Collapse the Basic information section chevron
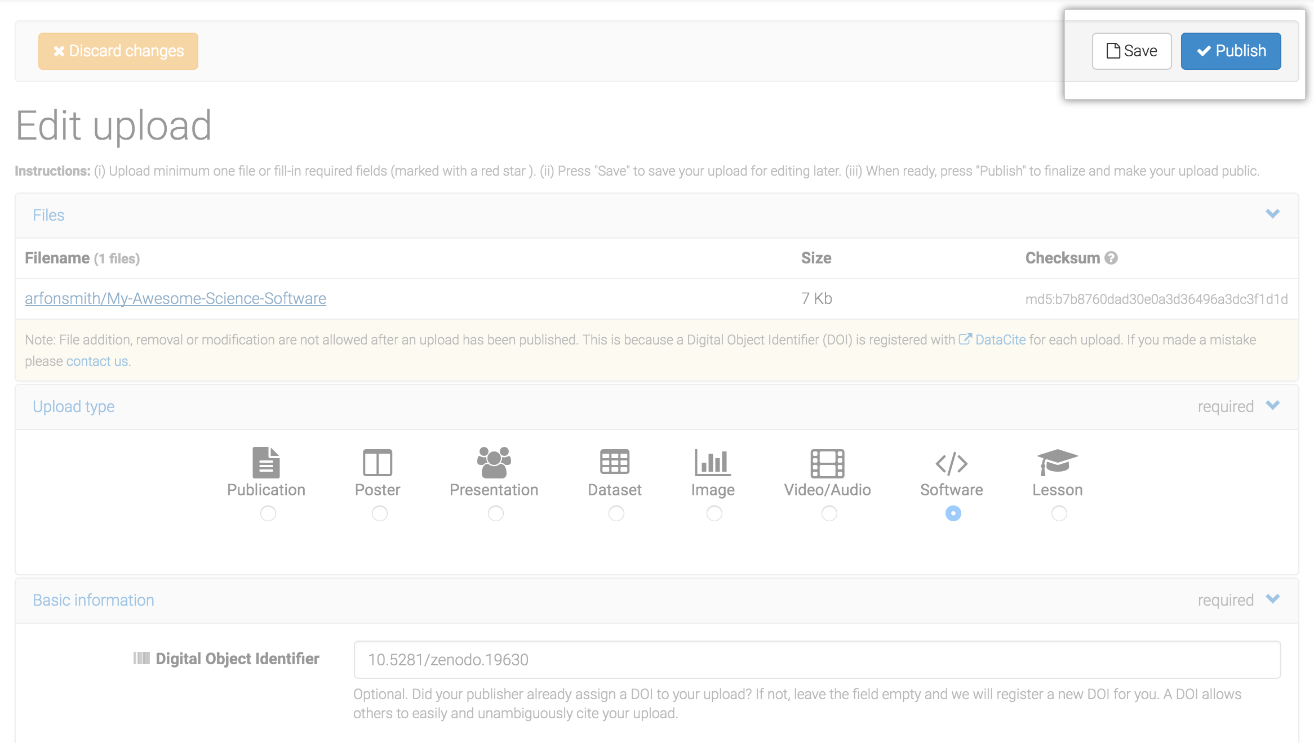 click(1272, 599)
